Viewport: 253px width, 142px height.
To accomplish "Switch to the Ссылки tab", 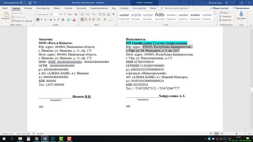I will point(68,8).
